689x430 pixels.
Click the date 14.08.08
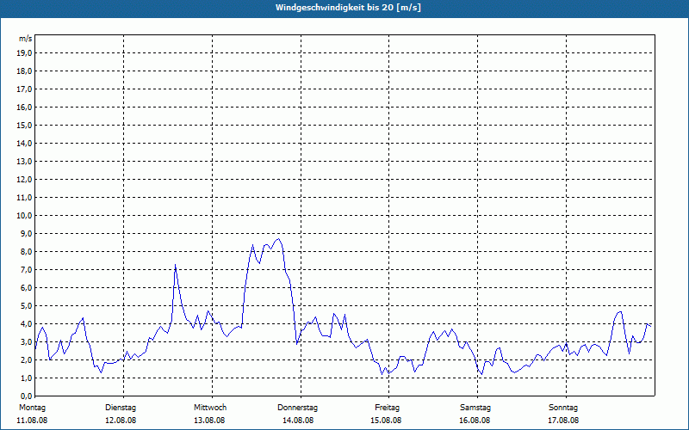(297, 421)
